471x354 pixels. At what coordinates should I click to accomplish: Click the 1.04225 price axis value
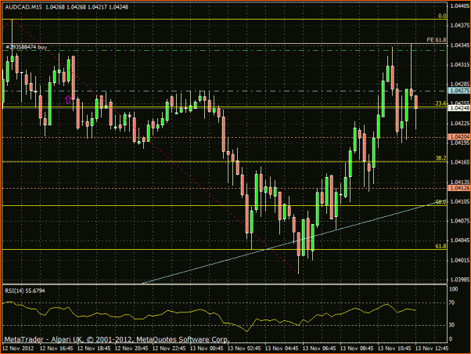pos(459,123)
